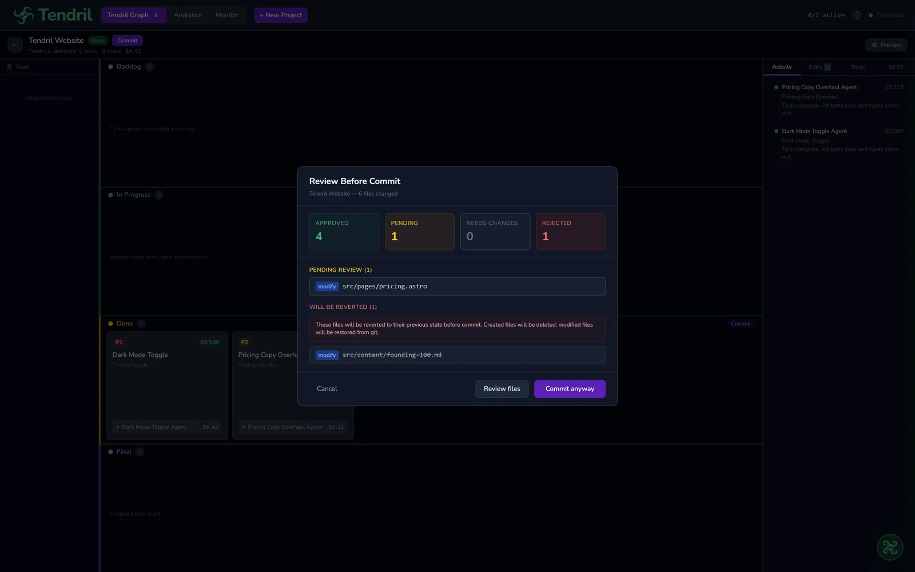Click the Commit anyway button

[x=569, y=389]
